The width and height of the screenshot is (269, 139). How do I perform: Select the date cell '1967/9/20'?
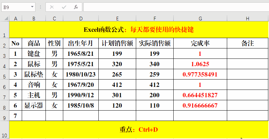pos(81,85)
